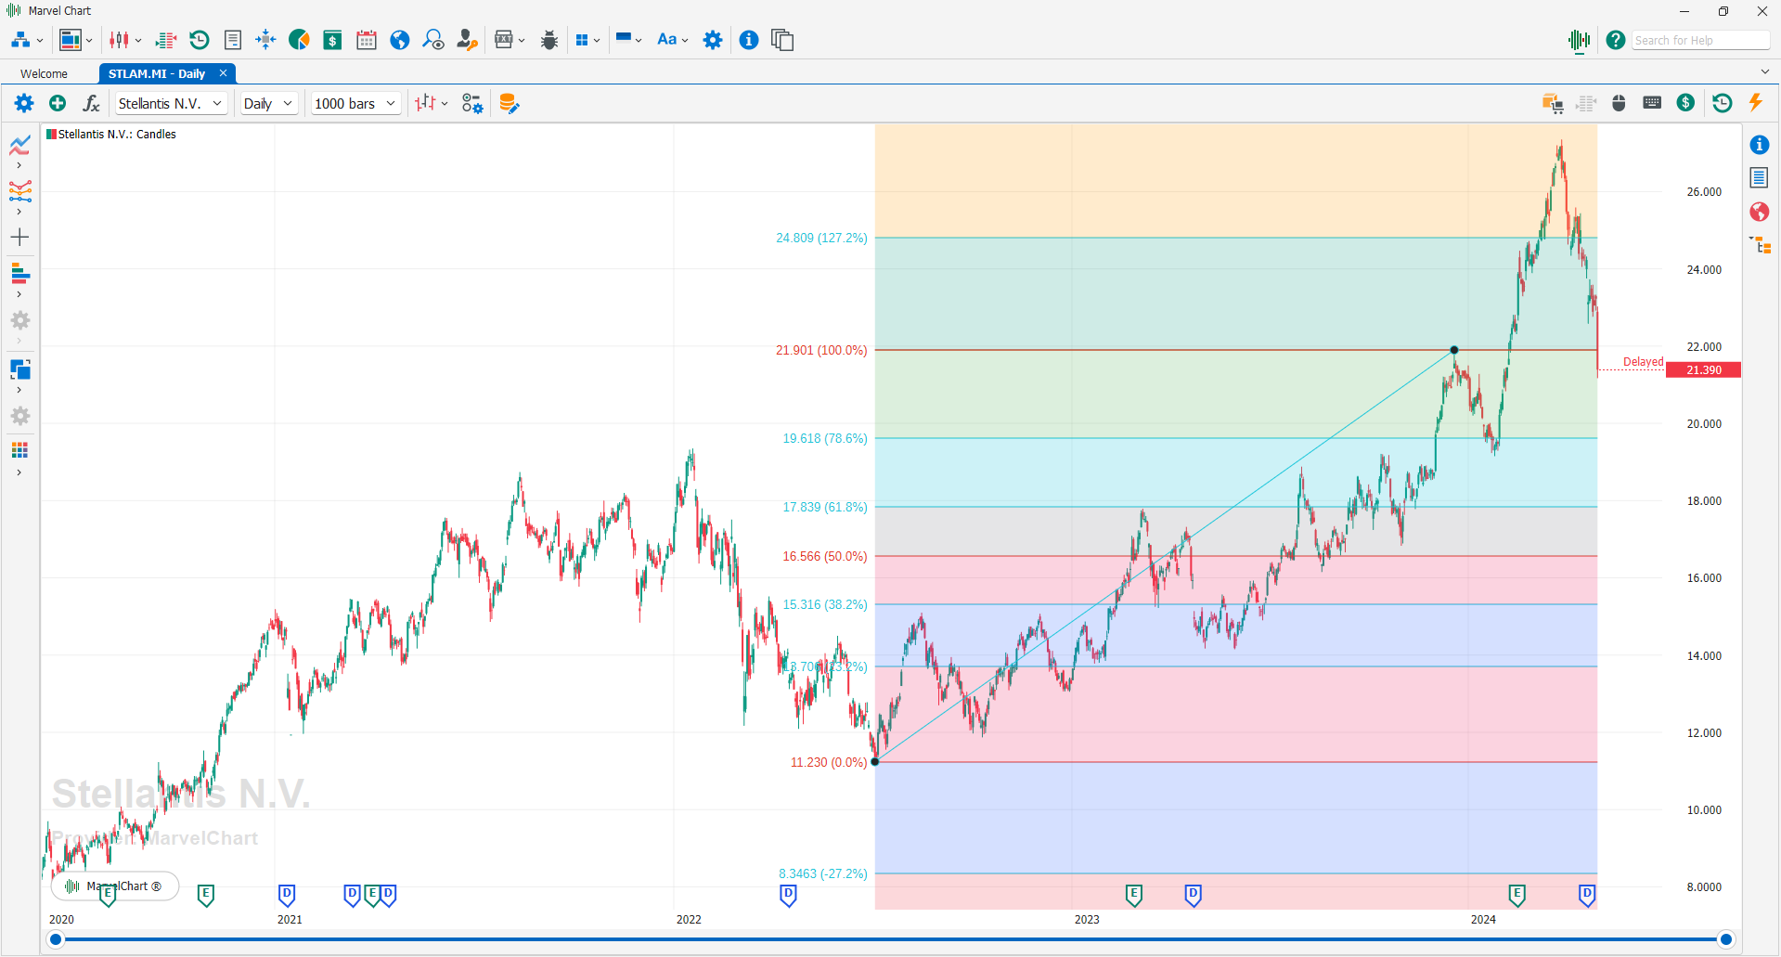Expand the workspace network dropdown arrow

pos(40,41)
